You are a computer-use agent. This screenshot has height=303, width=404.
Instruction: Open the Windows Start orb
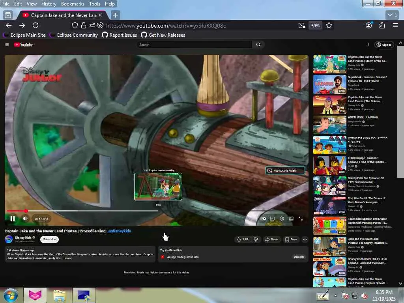pos(11,295)
